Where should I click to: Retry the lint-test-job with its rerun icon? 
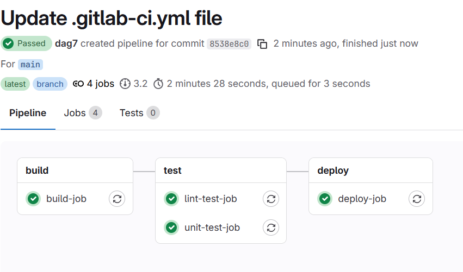tap(271, 199)
